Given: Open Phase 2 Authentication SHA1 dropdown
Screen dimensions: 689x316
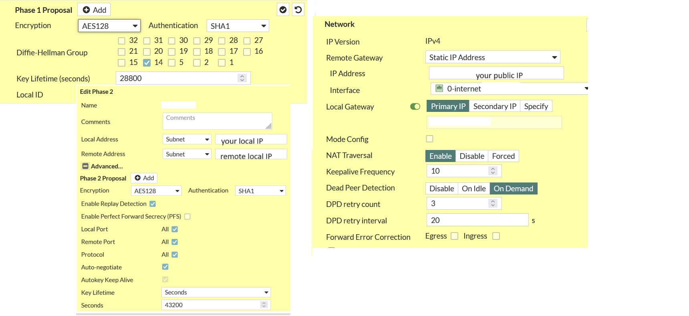Looking at the screenshot, I should coord(260,191).
